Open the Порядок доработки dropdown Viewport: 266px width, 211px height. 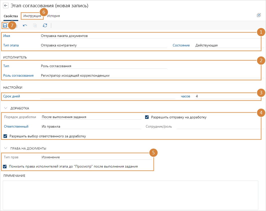(91, 117)
